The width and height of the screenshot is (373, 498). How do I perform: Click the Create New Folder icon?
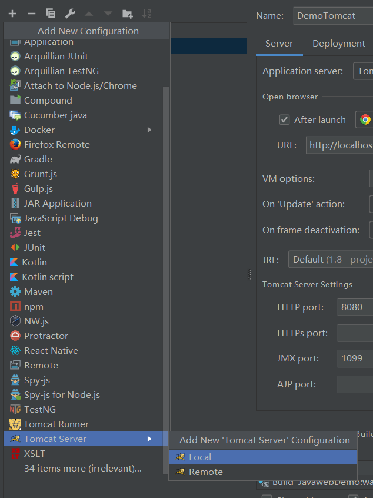[127, 14]
